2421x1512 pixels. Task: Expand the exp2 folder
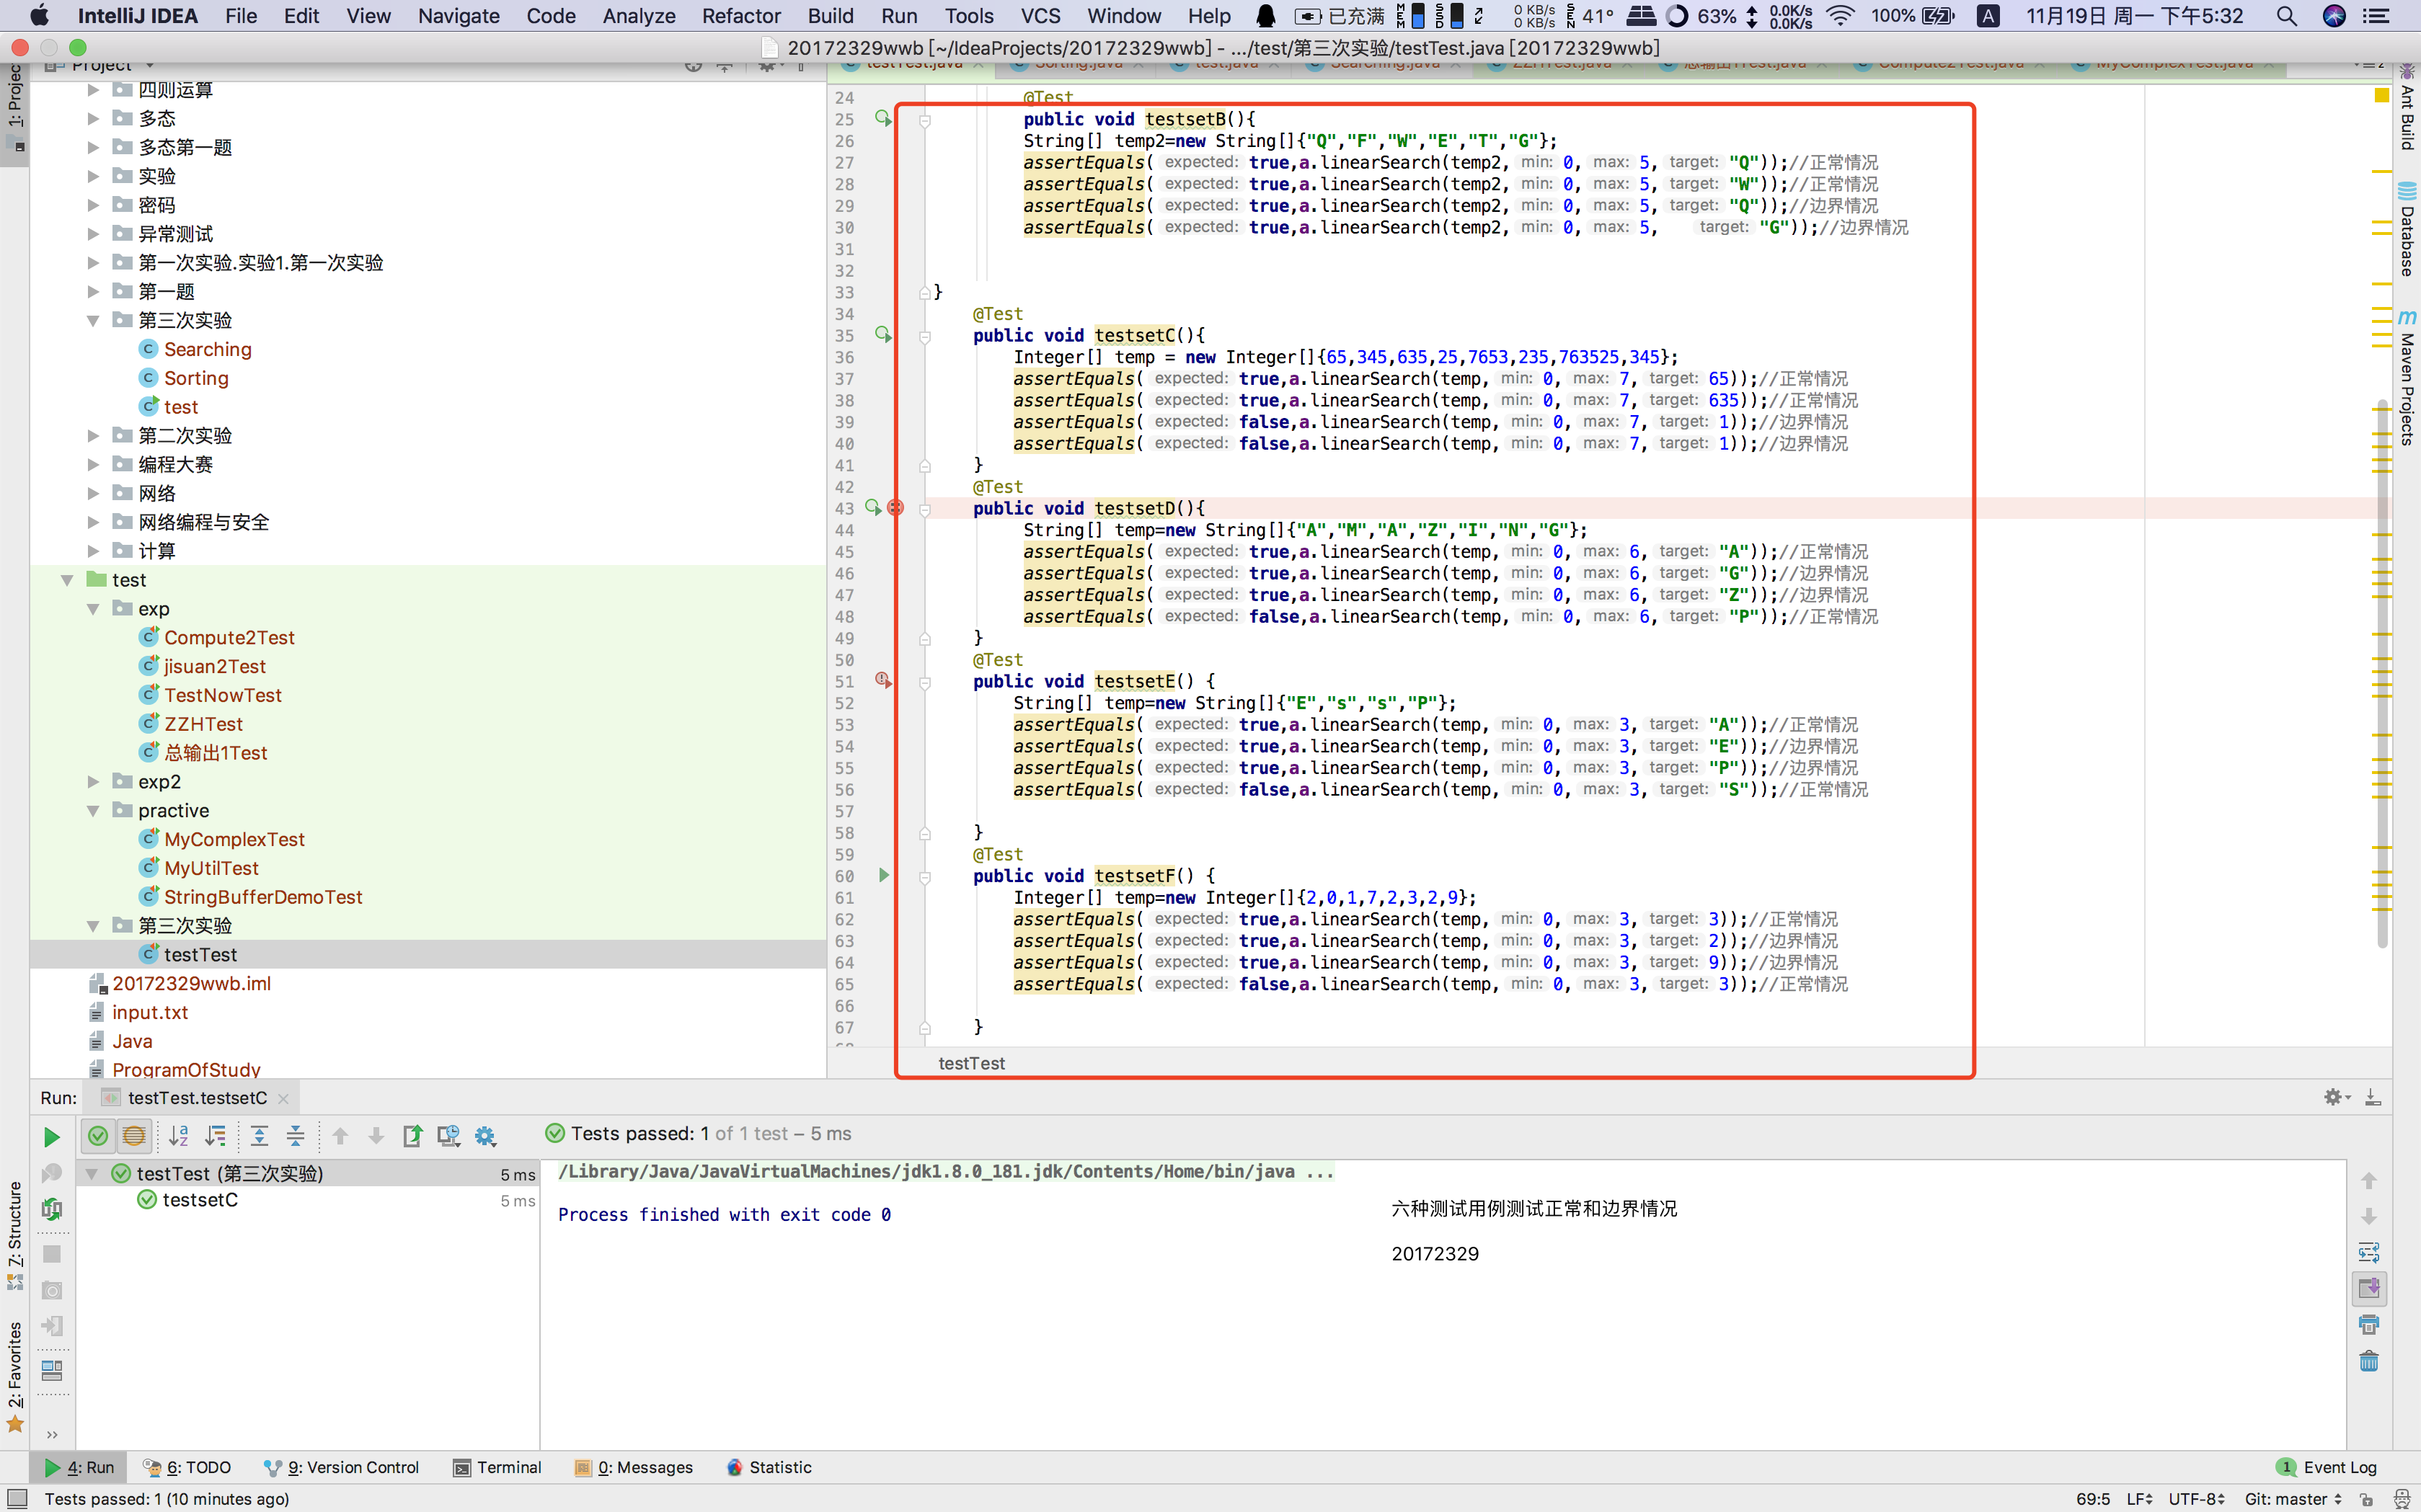93,782
